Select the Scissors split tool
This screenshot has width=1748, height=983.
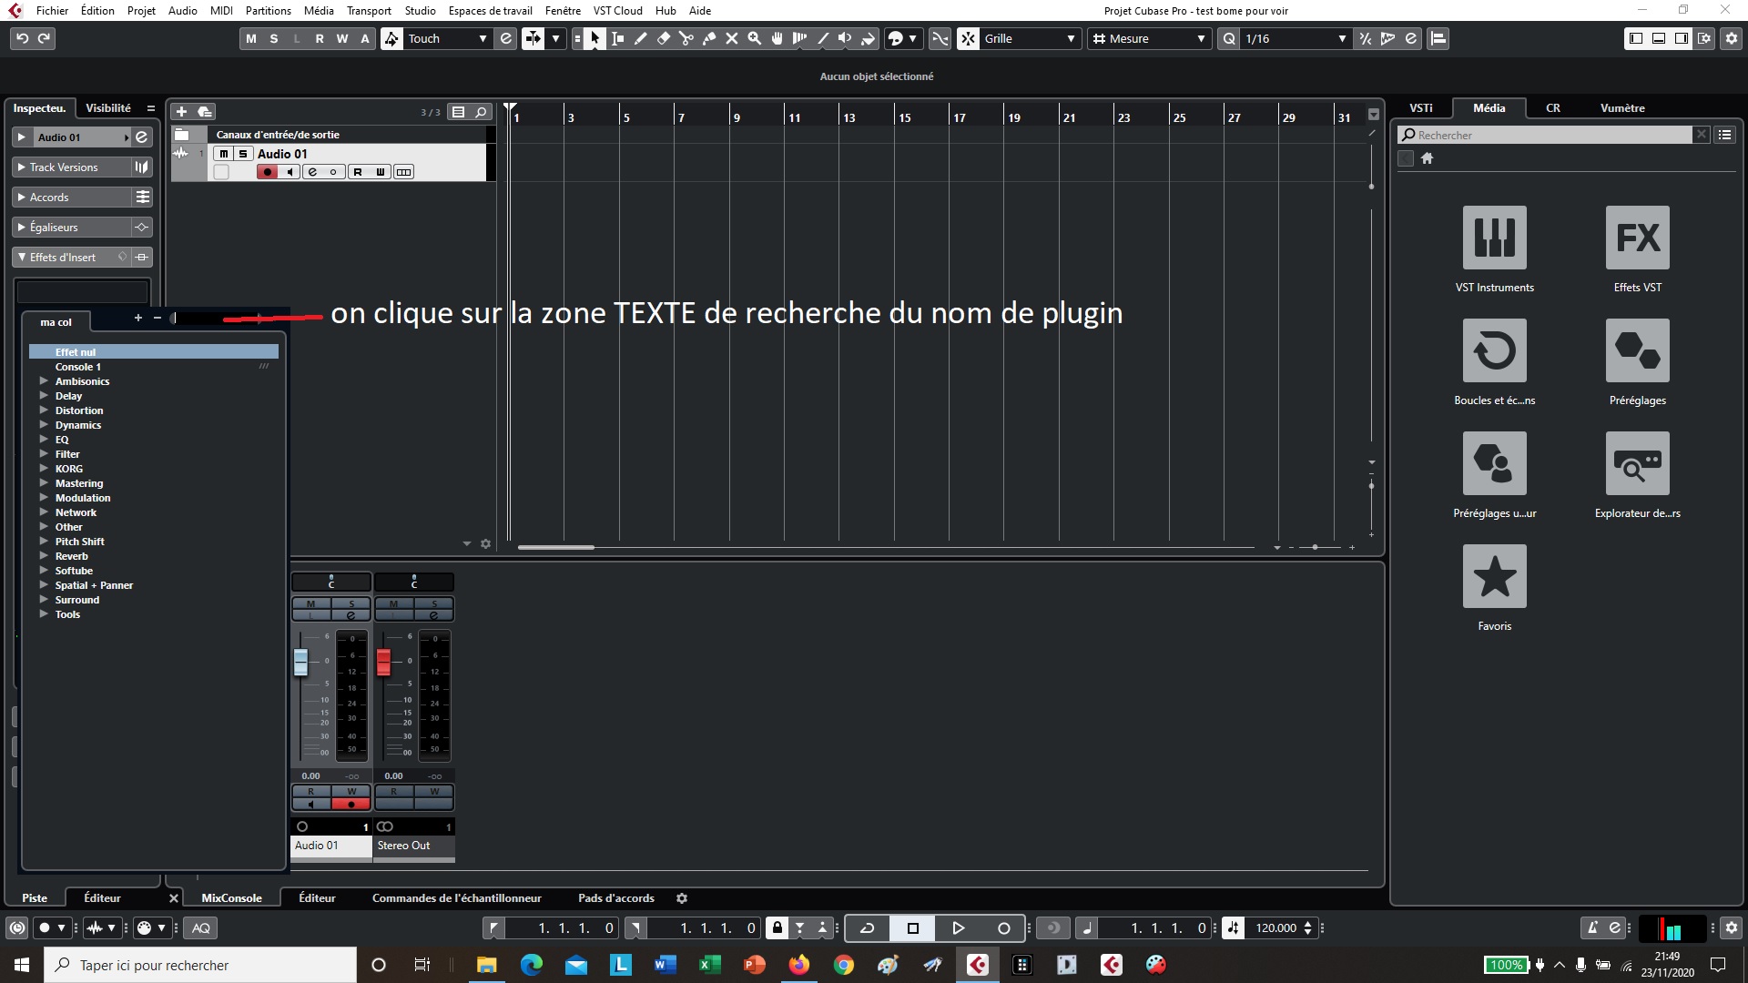[686, 38]
